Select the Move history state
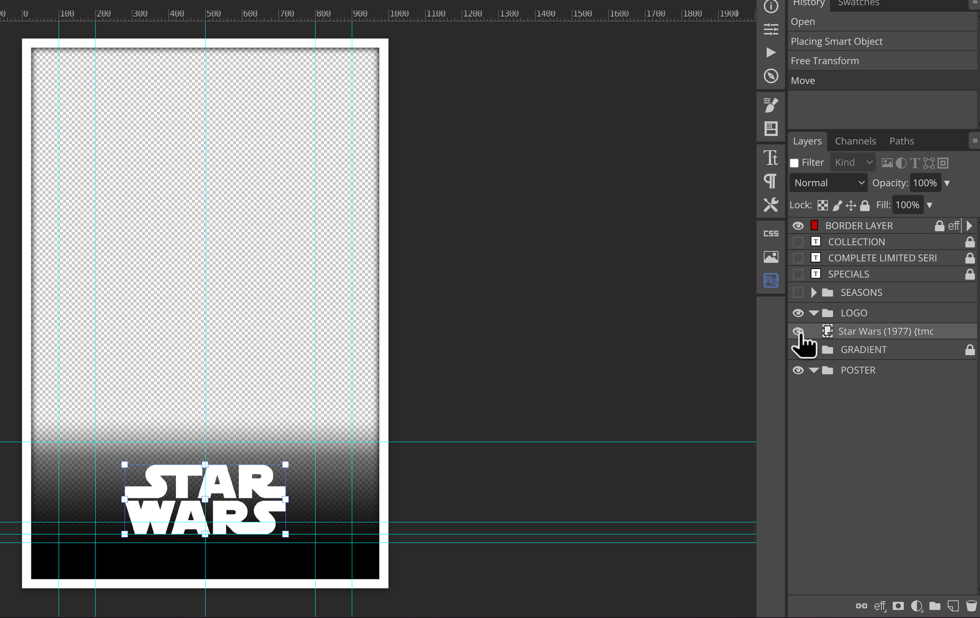980x618 pixels. [882, 81]
